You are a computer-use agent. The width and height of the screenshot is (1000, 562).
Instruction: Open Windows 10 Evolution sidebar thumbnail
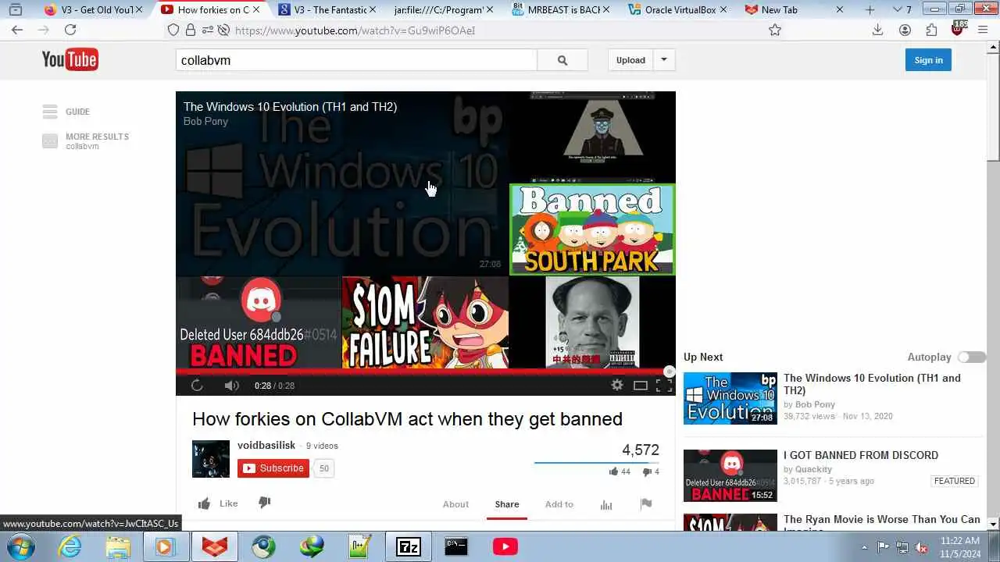pos(730,398)
